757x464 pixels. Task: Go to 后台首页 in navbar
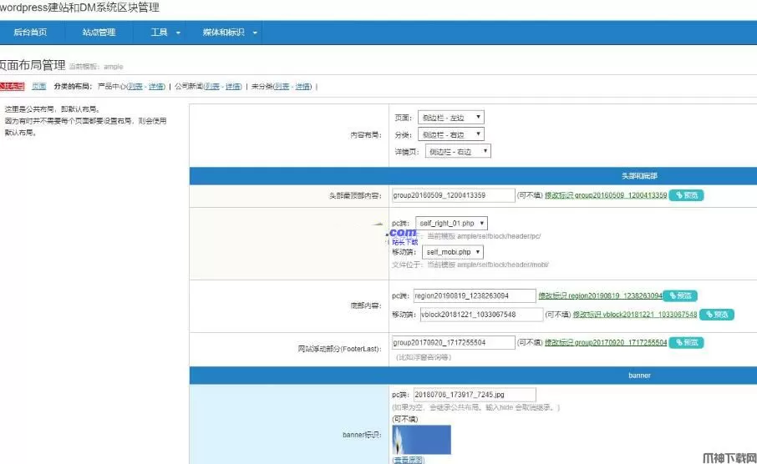pos(30,33)
